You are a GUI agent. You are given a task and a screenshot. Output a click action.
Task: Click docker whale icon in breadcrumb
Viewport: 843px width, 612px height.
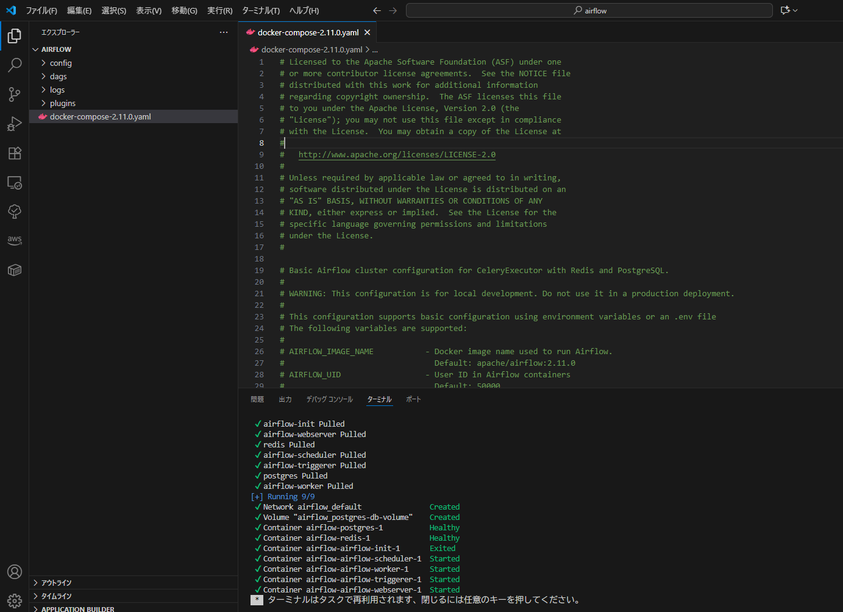[254, 50]
